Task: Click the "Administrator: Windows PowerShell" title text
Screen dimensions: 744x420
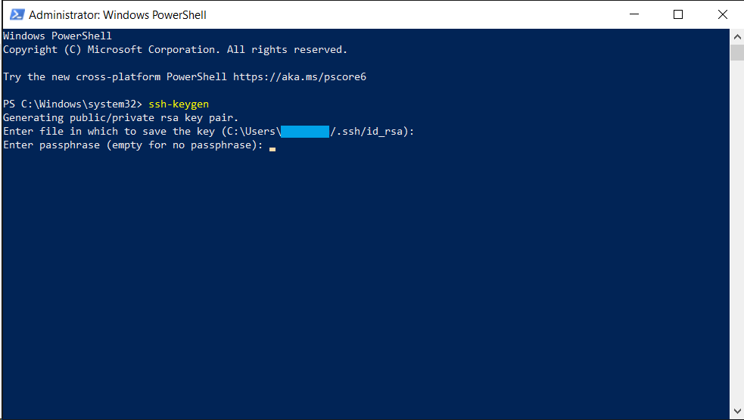Action: [x=117, y=15]
